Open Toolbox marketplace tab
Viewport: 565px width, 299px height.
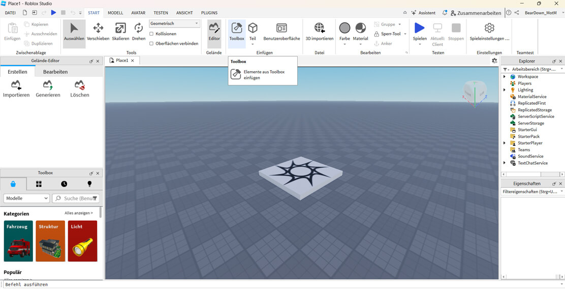13,184
